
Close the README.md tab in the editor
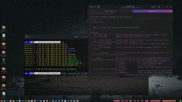(171, 11)
